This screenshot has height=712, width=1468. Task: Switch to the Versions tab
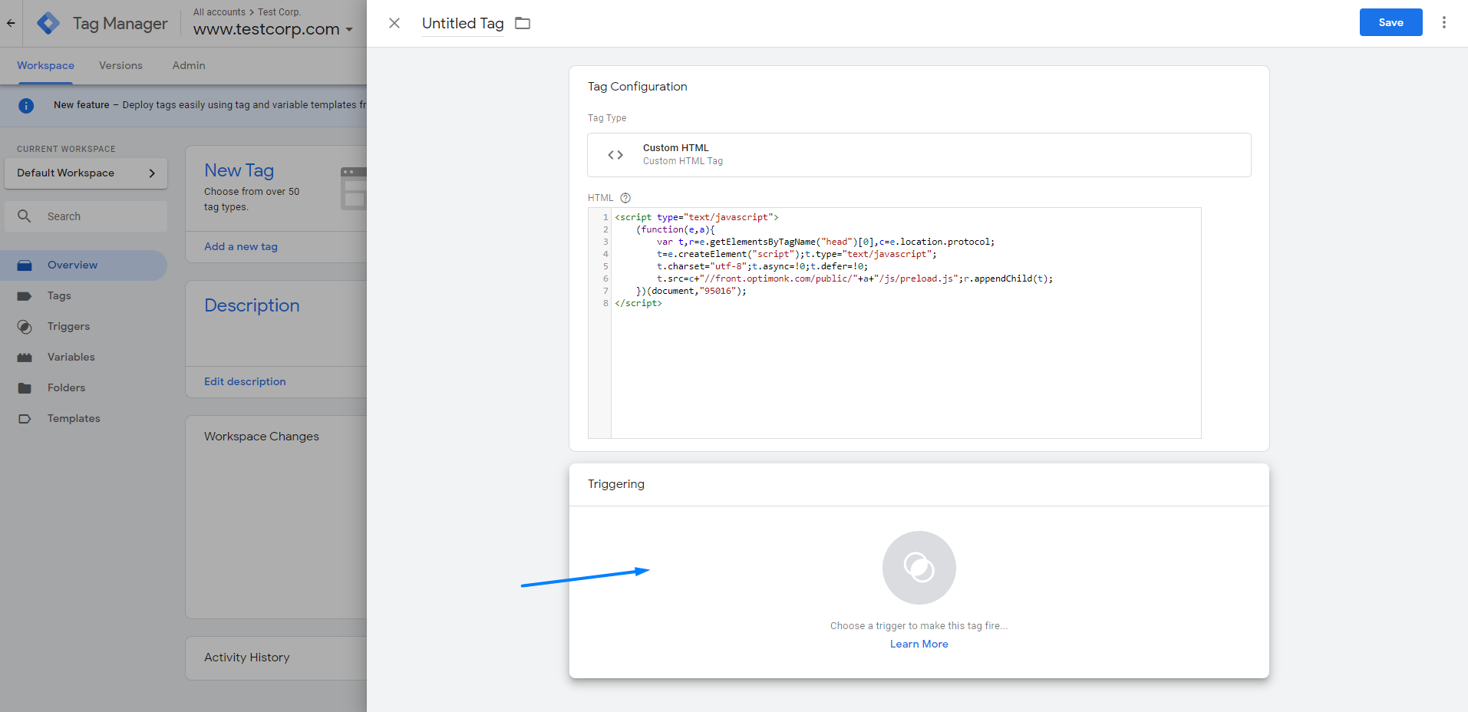[120, 66]
